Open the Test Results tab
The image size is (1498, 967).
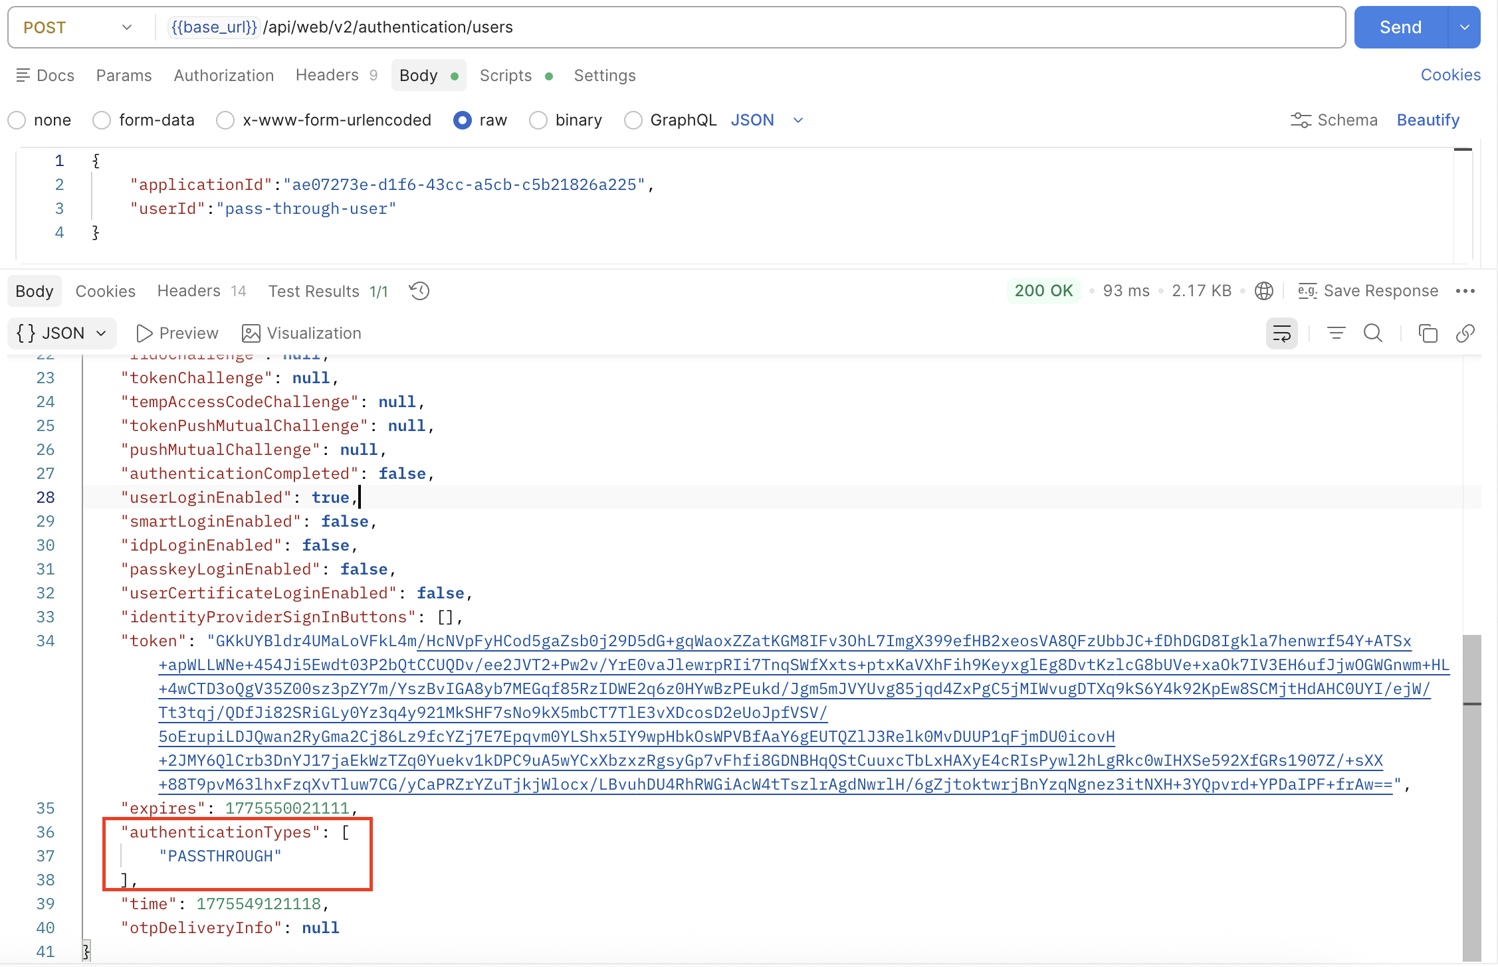pyautogui.click(x=328, y=291)
